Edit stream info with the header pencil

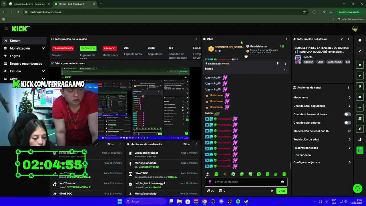(x=341, y=39)
